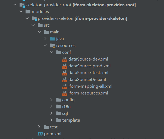The height and width of the screenshot is (139, 164).
Task: Select the sql folder
Action: (x=65, y=113)
